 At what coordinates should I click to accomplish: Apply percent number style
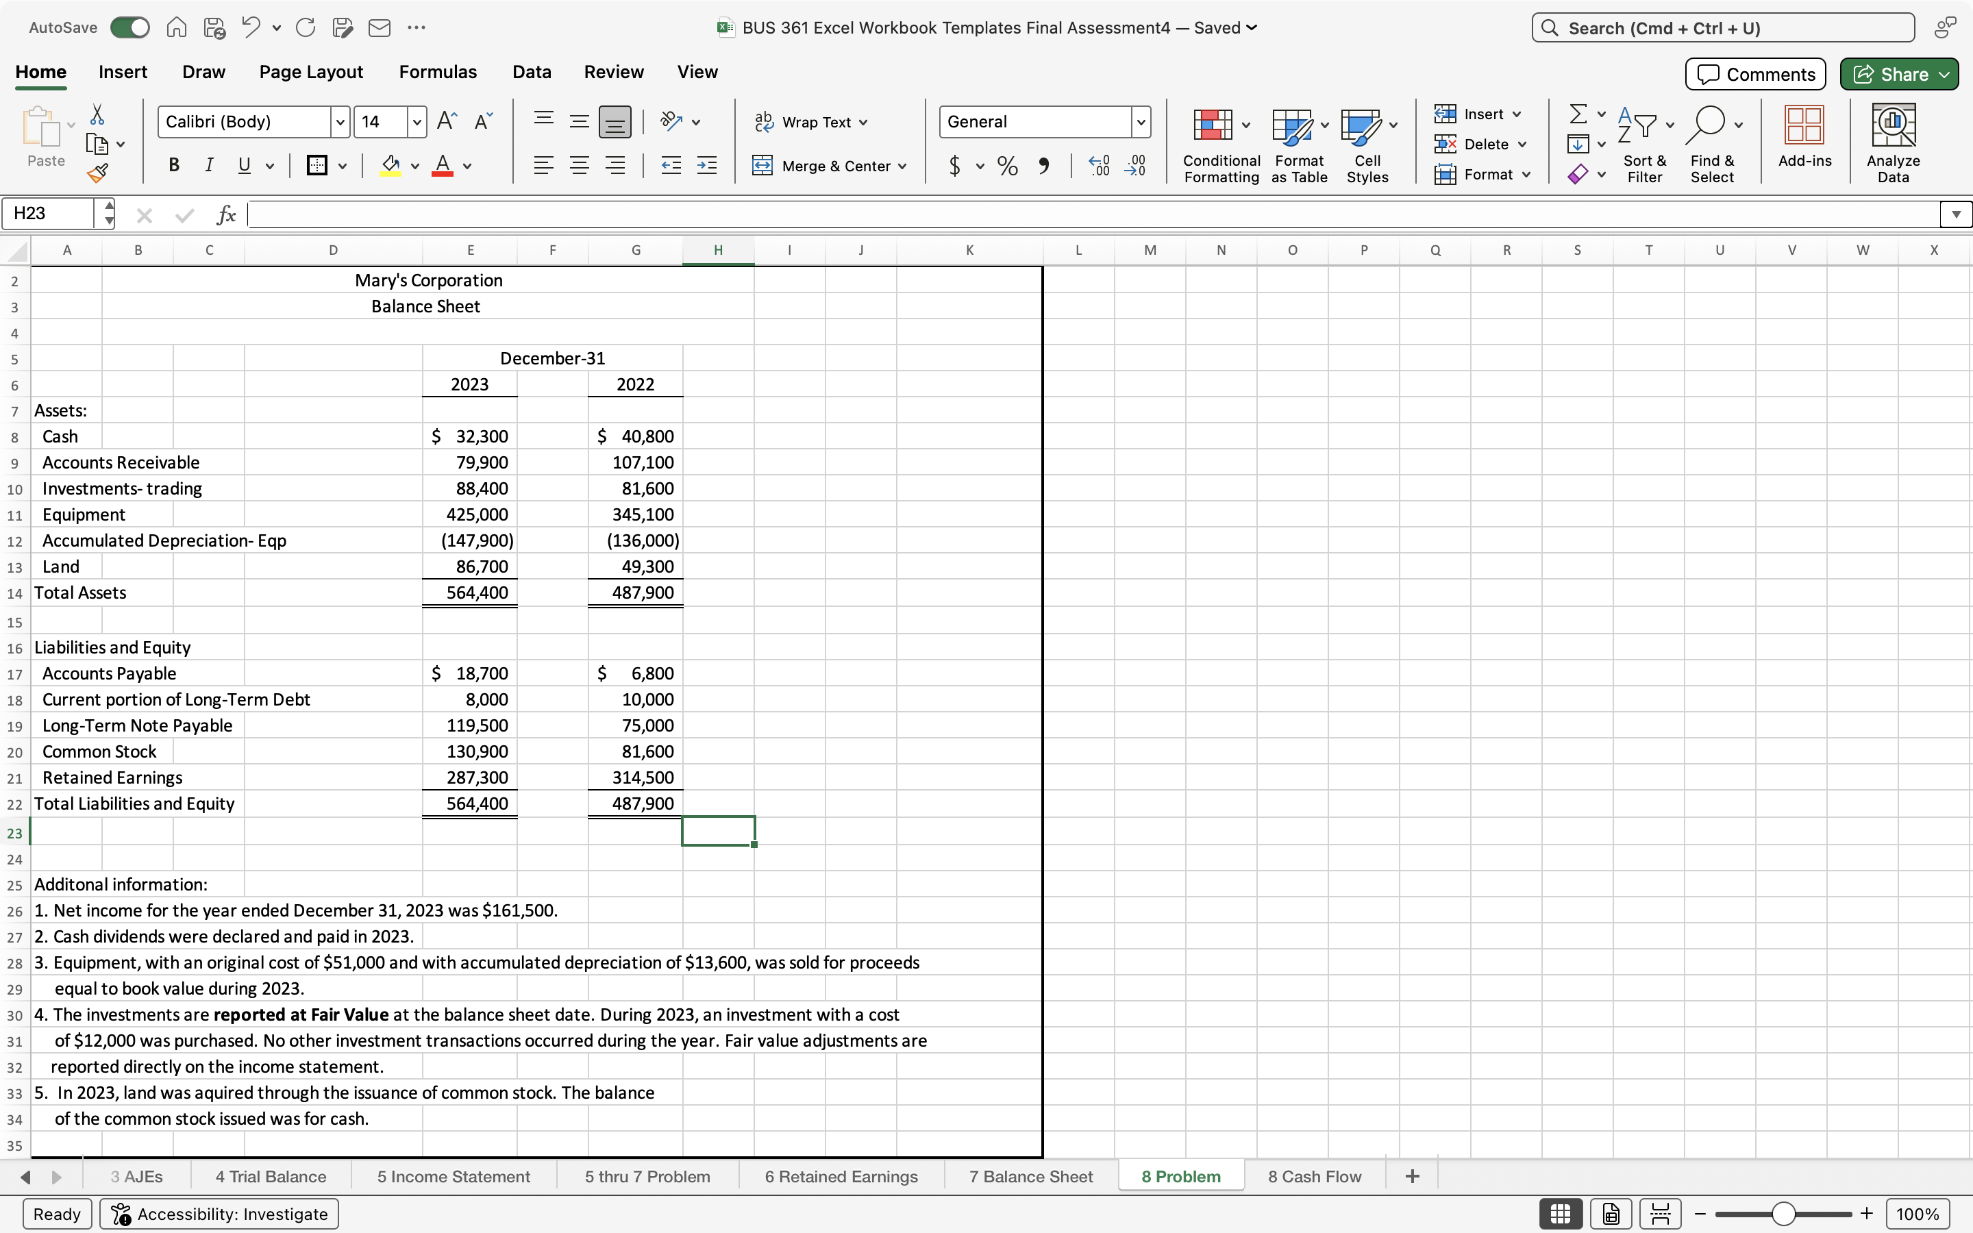1007,166
